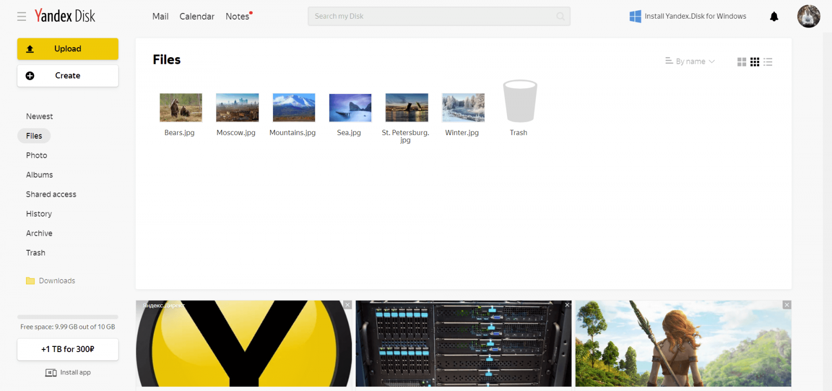This screenshot has width=832, height=391.
Task: Close the warrior game advertisement
Action: tap(787, 305)
